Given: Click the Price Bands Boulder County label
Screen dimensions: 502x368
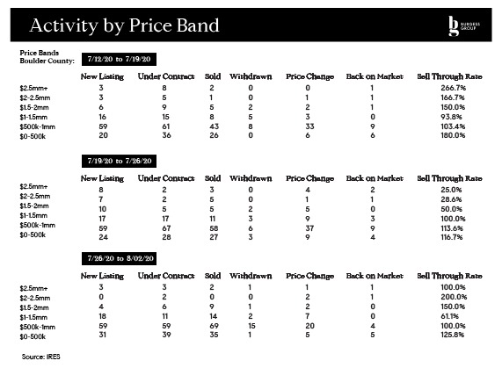Looking at the screenshot, I should point(47,57).
